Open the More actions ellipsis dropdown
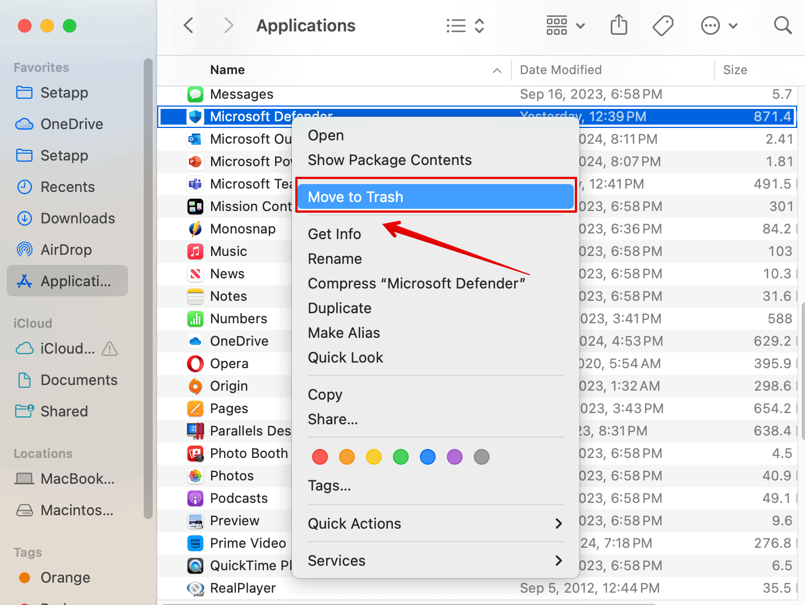Image resolution: width=805 pixels, height=605 pixels. click(719, 25)
